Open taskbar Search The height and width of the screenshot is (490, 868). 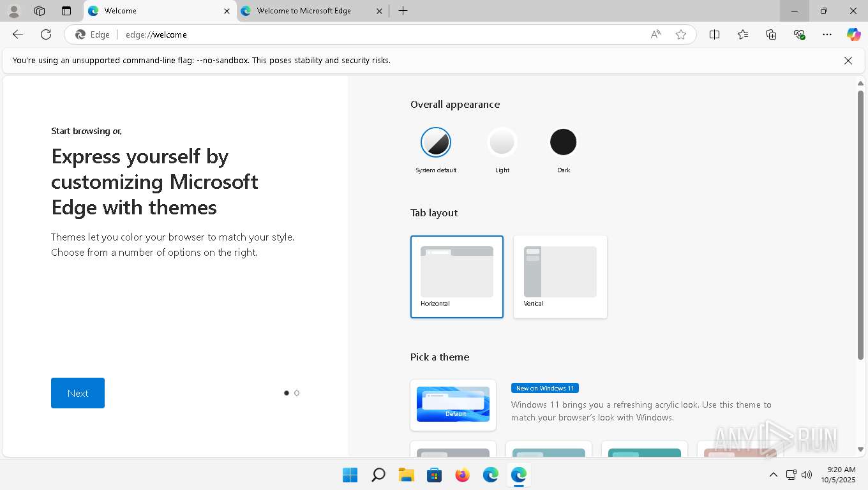378,475
